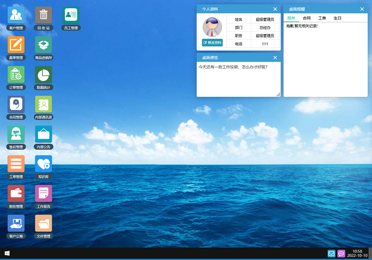Click inside the 桌面便签 note text area
Screen dimensions: 372x260
(x=238, y=79)
